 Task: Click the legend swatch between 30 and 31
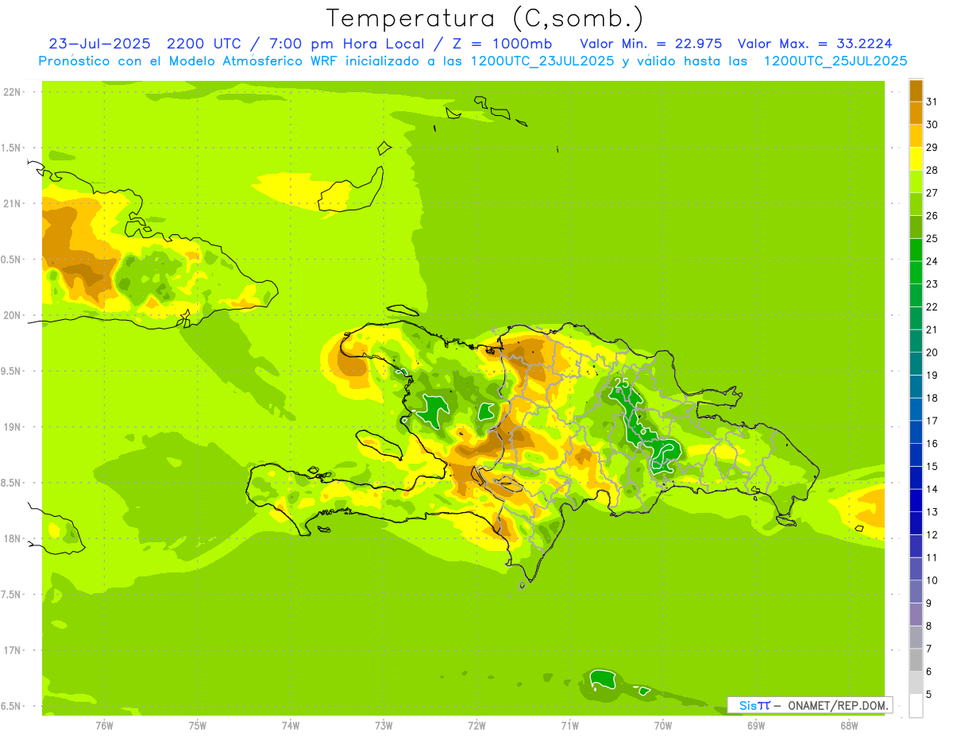(x=916, y=113)
